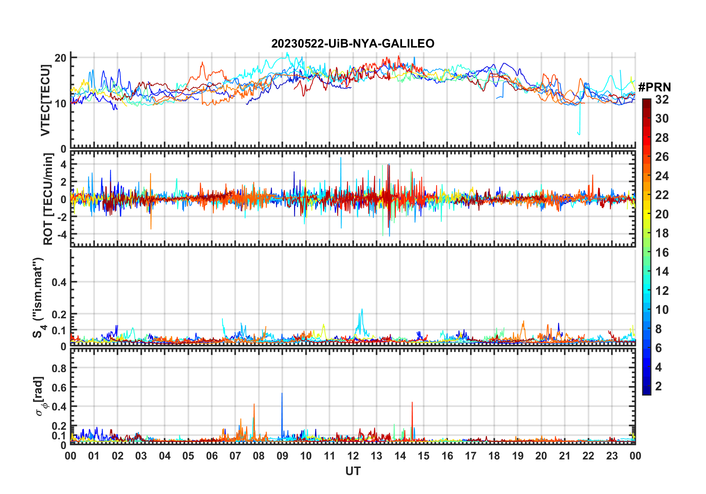706x494 pixels.
Task: Click x-axis hour tick label 11
Action: tap(329, 456)
